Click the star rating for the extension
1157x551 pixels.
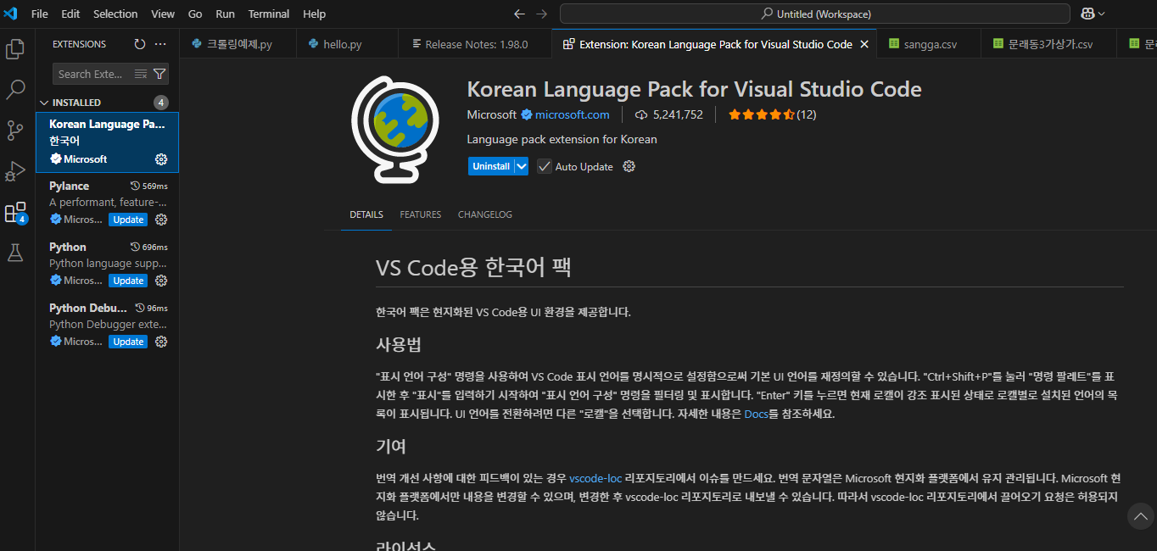761,114
